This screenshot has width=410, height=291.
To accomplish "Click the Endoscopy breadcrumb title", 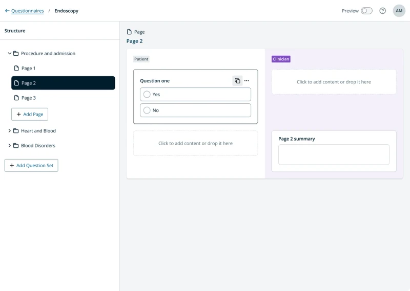I will pos(67,11).
